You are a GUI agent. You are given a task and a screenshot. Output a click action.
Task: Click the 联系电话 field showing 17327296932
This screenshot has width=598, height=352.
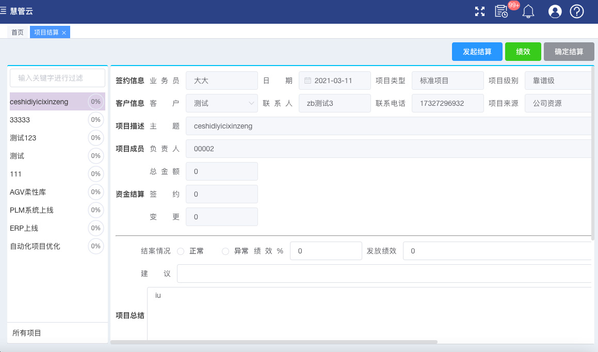[x=448, y=103]
